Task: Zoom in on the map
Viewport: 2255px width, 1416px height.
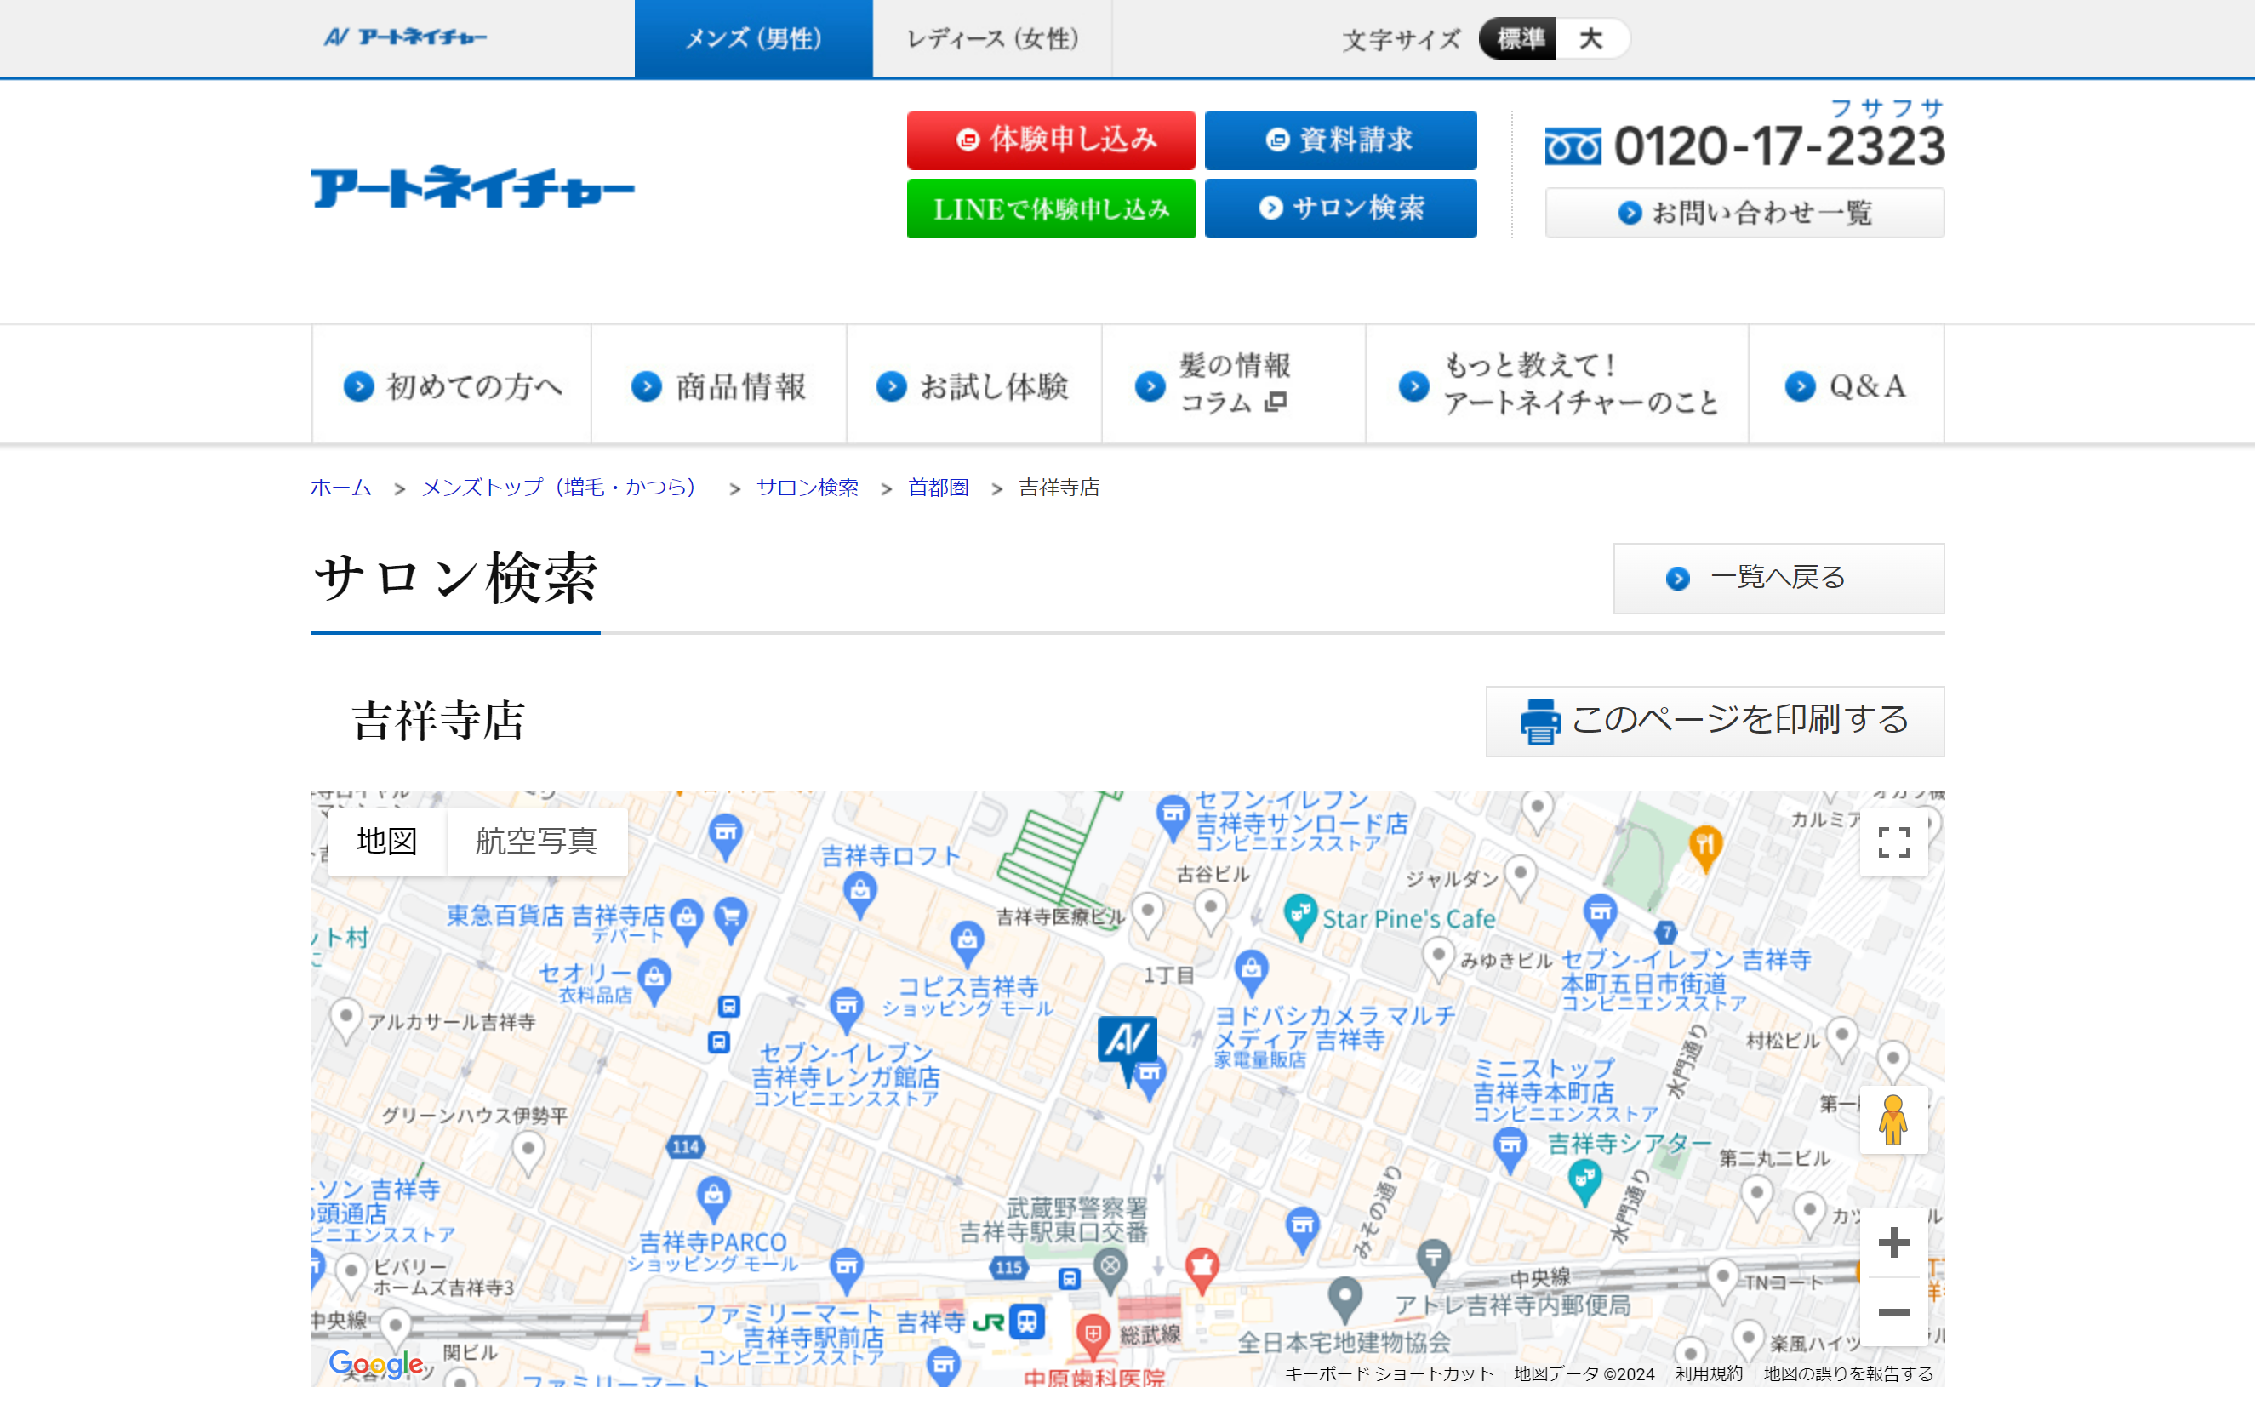Action: click(x=1893, y=1242)
